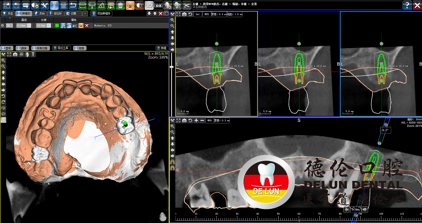The height and width of the screenshot is (223, 422).
Task: Select the implant screw tool in toolbar
Action: 54,5
